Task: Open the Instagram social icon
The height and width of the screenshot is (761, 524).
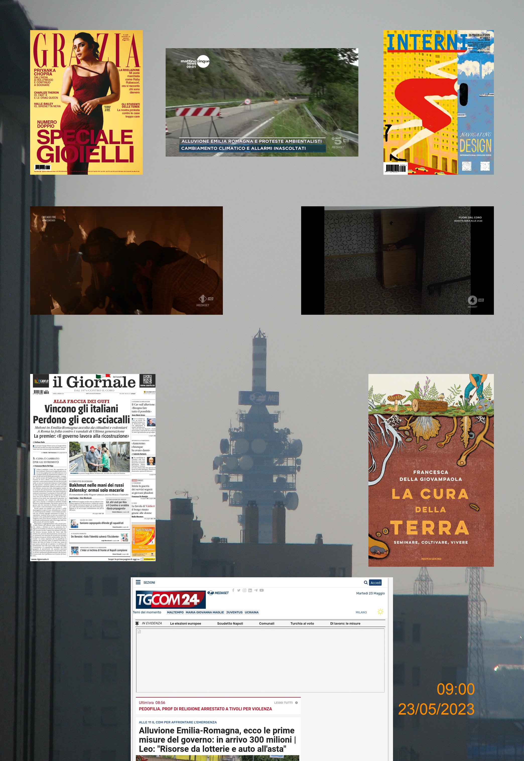Action: click(244, 590)
